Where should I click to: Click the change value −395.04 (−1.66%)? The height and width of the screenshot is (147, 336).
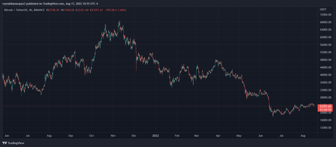[x=115, y=10]
